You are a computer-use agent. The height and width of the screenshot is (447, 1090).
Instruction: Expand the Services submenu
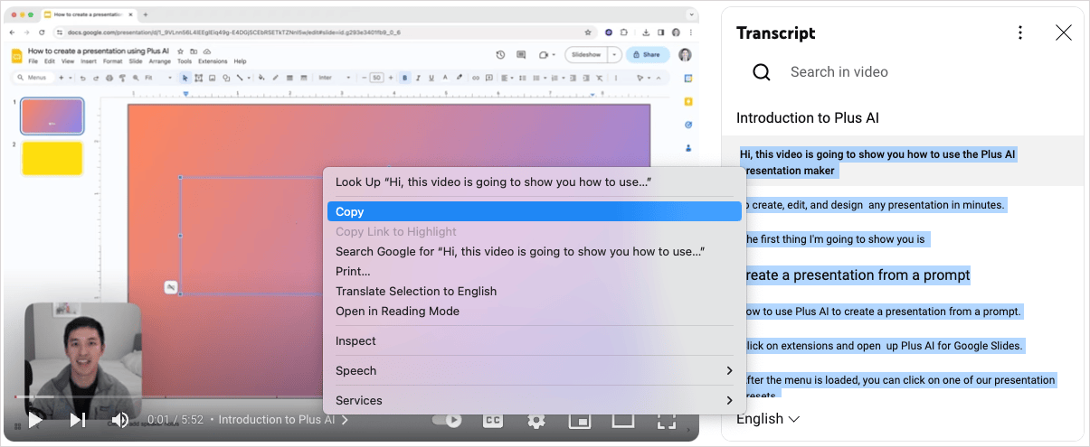click(x=534, y=400)
